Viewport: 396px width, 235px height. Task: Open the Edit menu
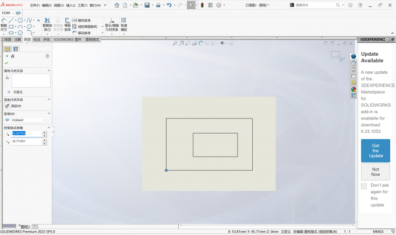click(47, 5)
